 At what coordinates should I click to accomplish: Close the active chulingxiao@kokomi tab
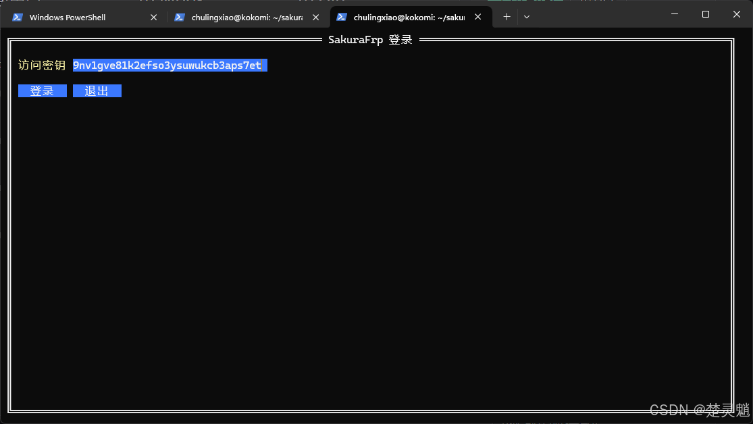tap(478, 17)
